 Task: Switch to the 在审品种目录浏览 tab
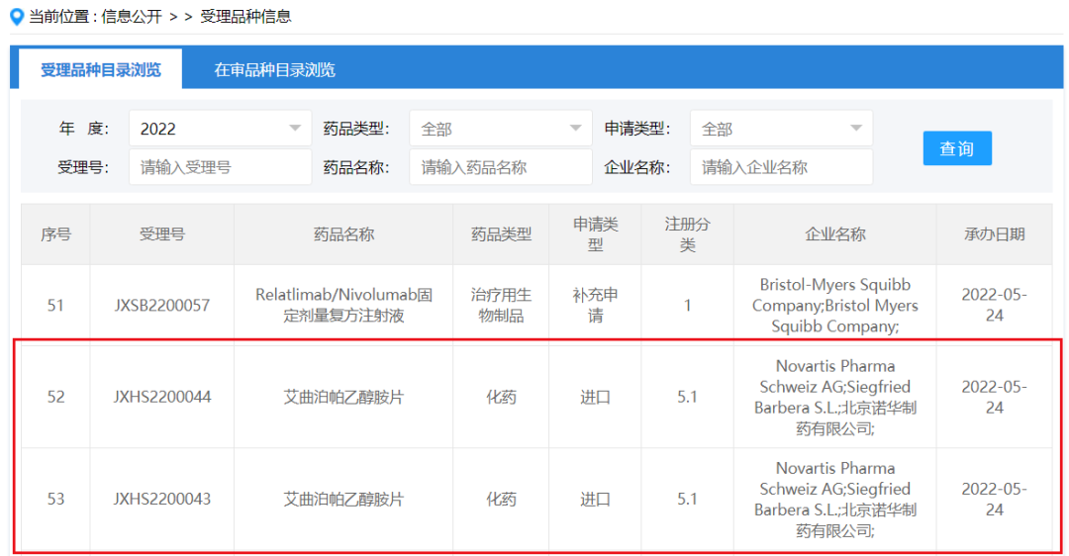(275, 69)
